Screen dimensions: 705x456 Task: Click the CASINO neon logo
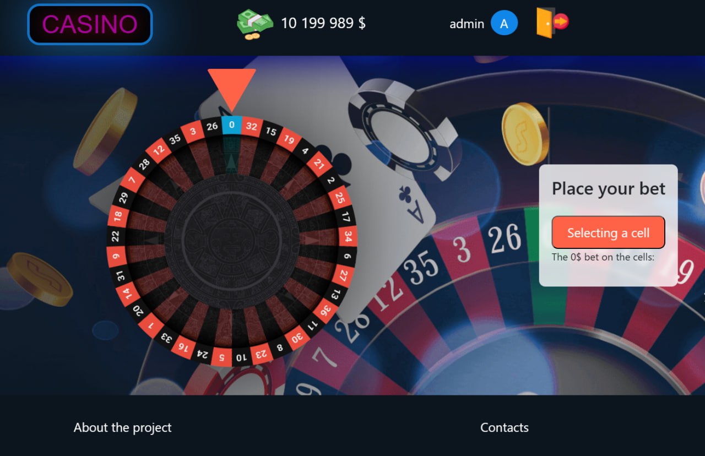pos(90,24)
